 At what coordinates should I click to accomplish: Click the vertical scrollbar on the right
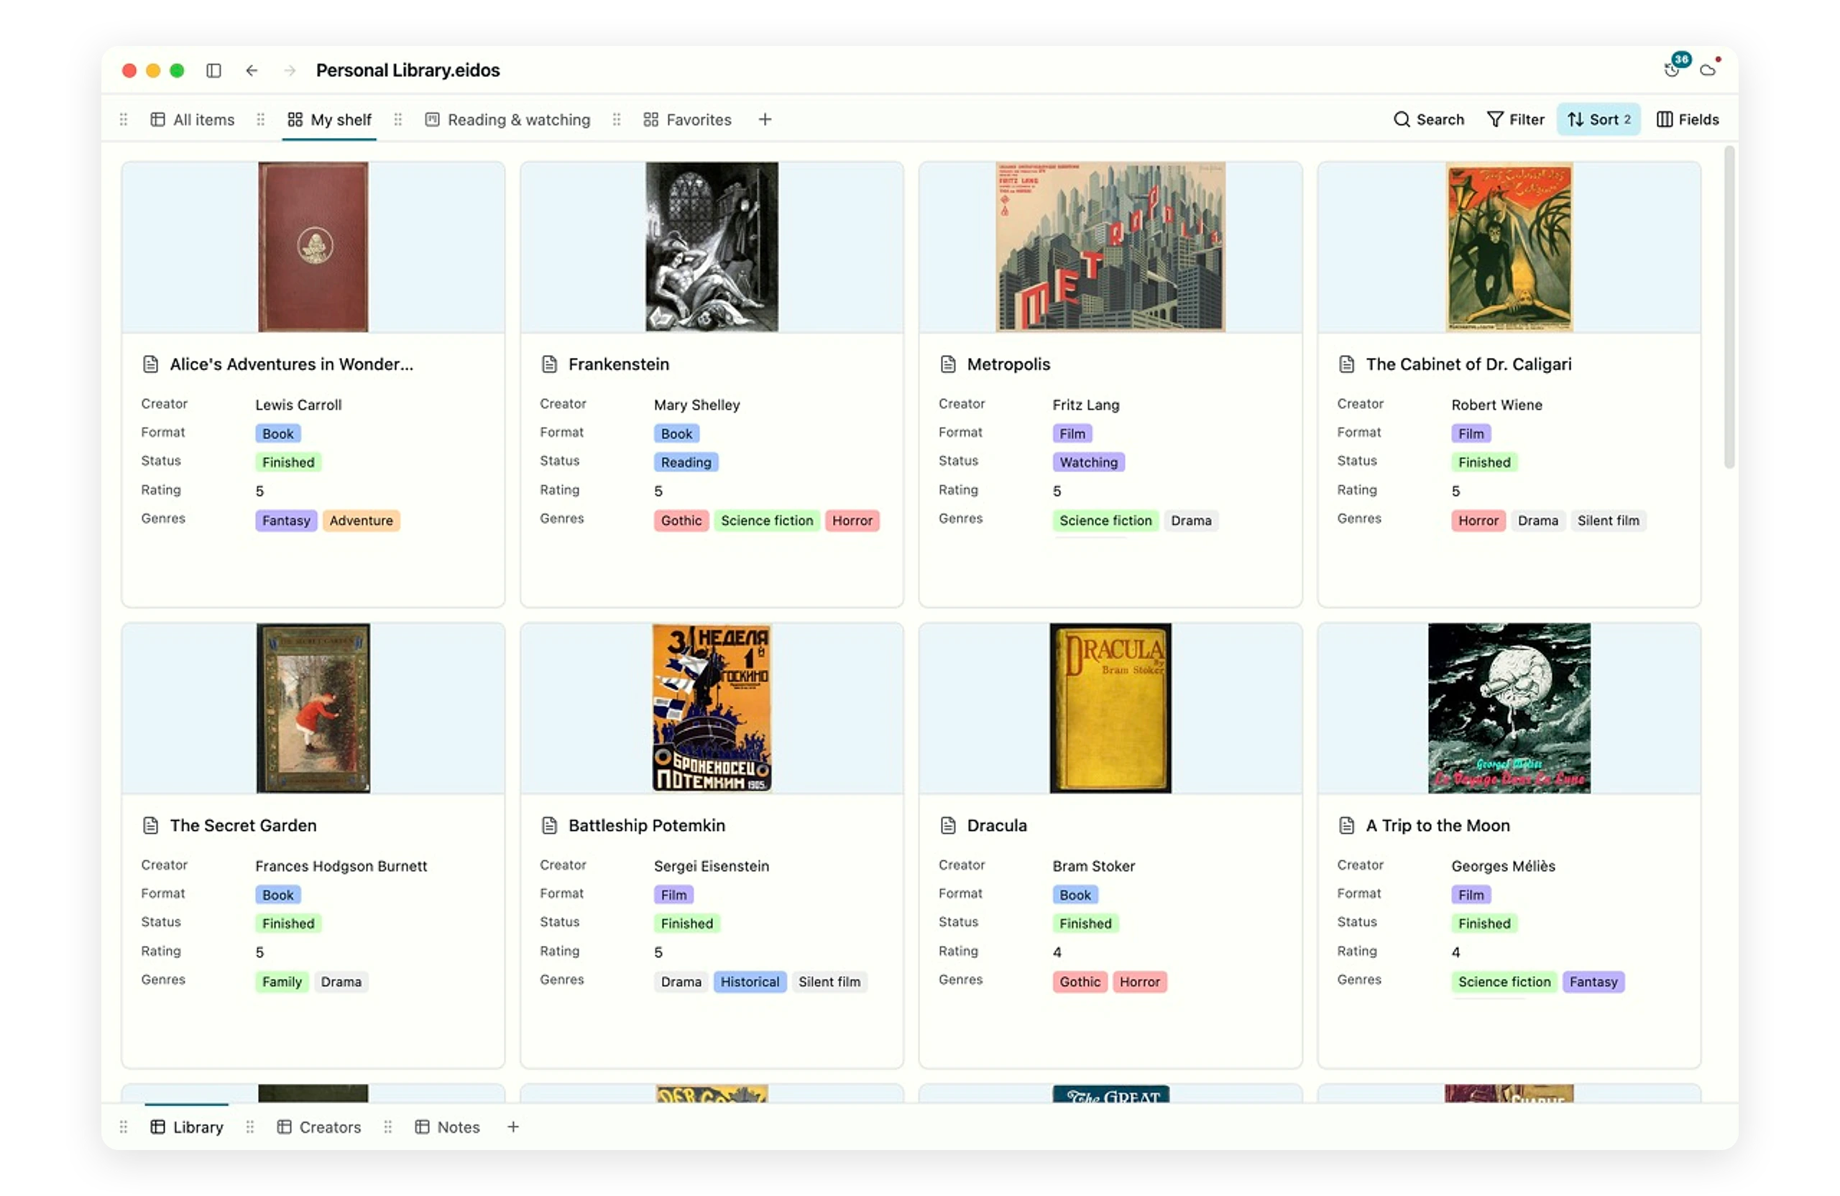1729,308
